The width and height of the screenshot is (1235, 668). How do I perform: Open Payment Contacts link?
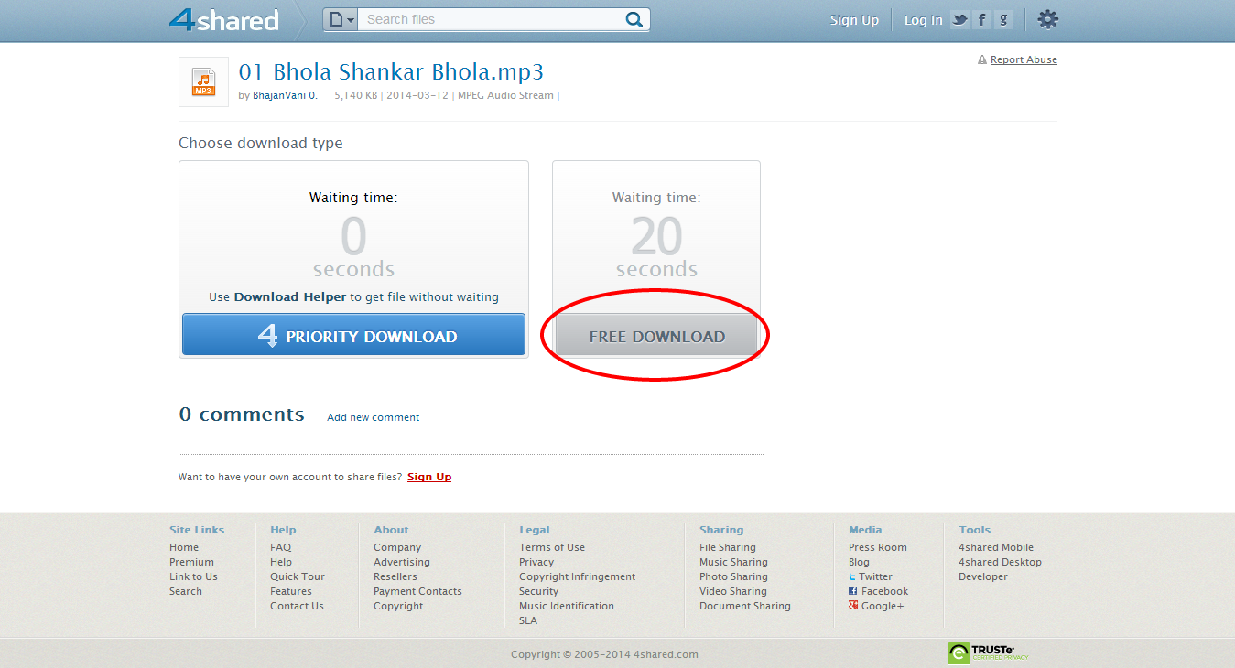click(x=417, y=591)
